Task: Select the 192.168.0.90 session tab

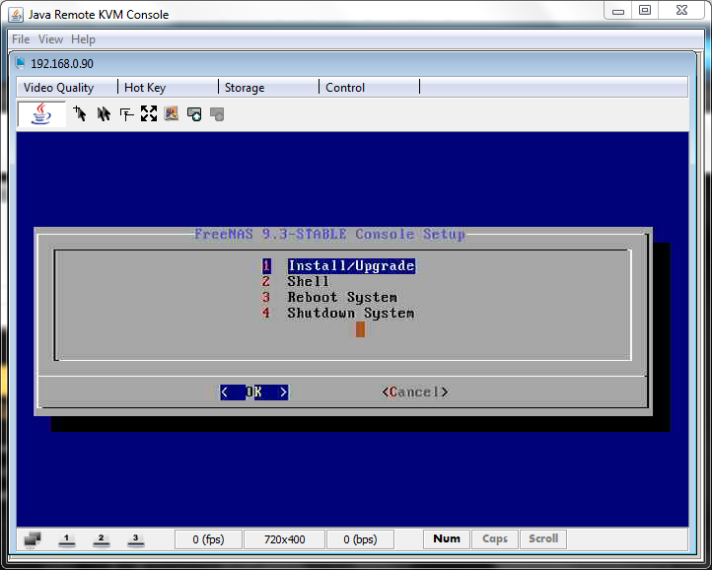Action: 61,63
